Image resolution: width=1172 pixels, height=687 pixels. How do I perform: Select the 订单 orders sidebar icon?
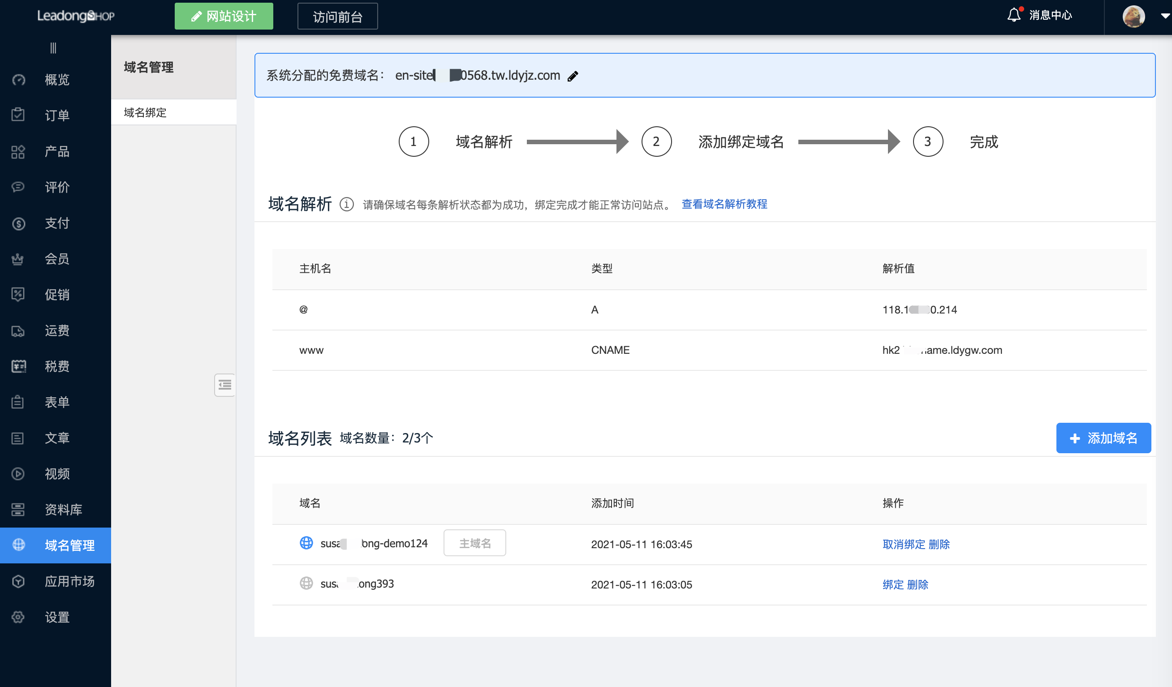(17, 115)
